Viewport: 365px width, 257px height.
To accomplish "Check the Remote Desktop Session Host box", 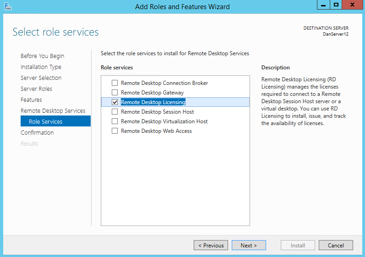I will 114,112.
